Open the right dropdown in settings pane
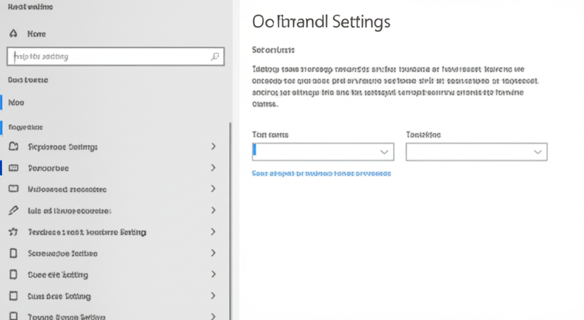 click(476, 151)
